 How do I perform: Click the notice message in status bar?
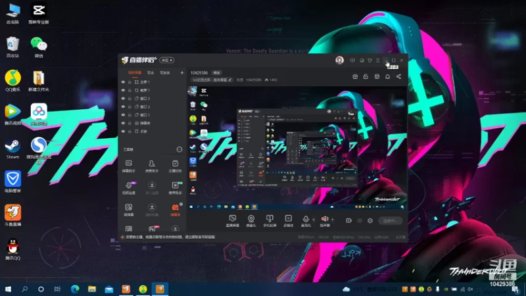[x=170, y=237]
